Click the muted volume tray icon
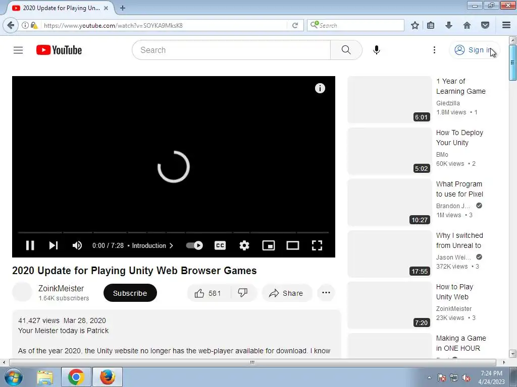517x387 pixels. (466, 377)
